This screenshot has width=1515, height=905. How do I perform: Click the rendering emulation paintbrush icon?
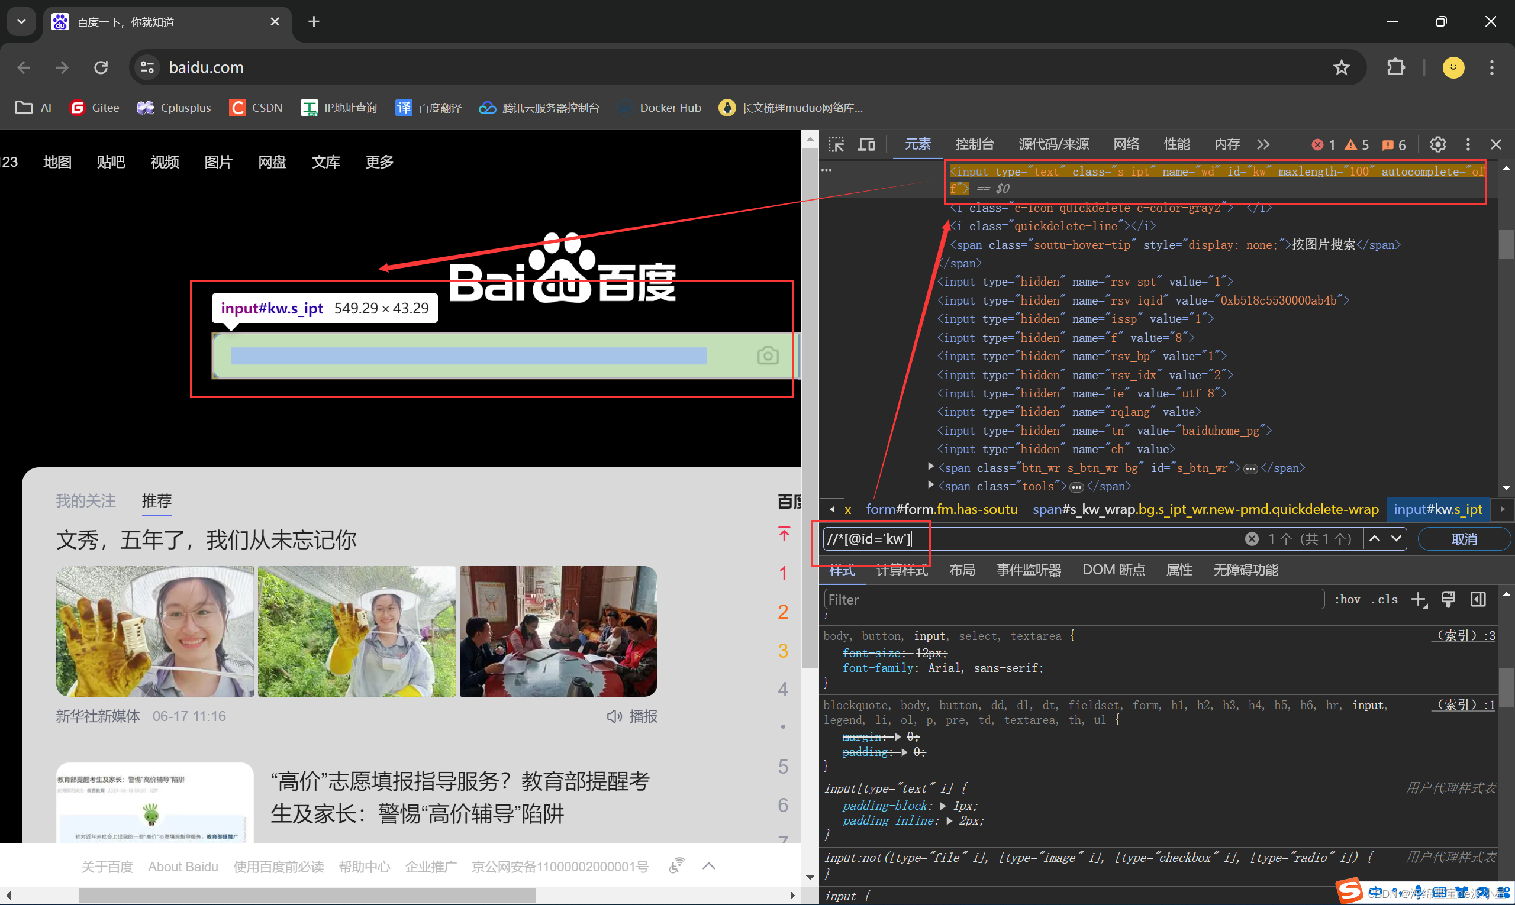tap(1448, 599)
